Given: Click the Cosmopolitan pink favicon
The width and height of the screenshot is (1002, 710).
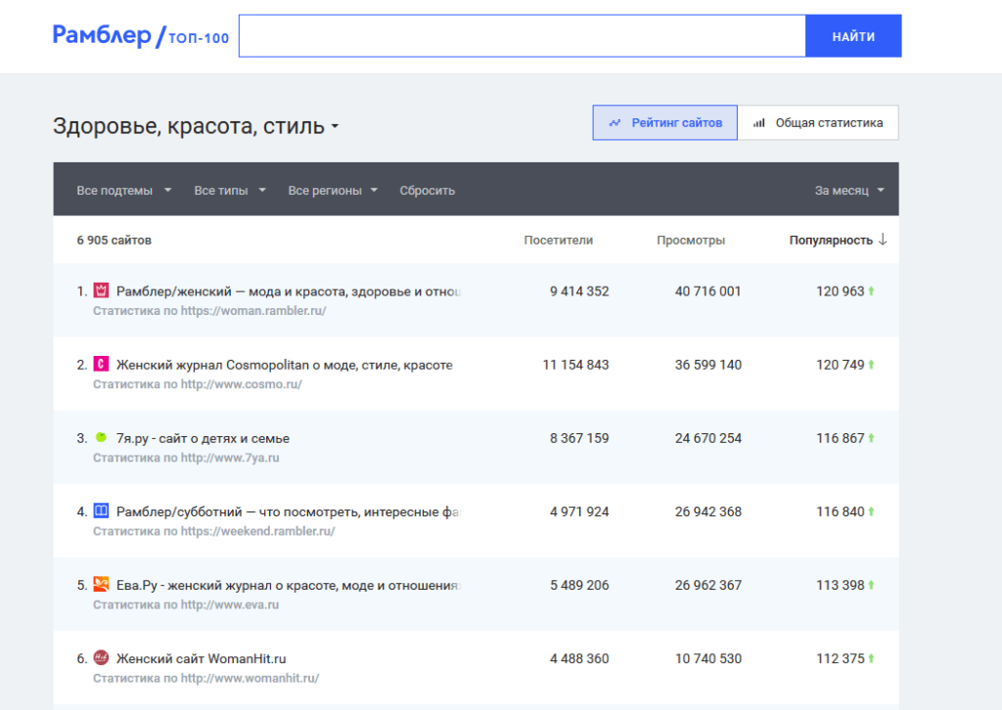Looking at the screenshot, I should (x=100, y=364).
